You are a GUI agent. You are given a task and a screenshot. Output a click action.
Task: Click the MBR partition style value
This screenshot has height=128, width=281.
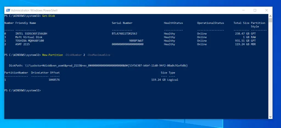click(x=253, y=44)
